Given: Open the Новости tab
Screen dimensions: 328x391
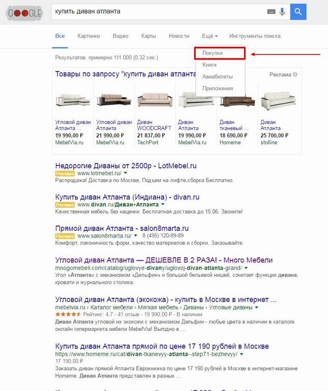Looking at the screenshot, I should coord(179,36).
